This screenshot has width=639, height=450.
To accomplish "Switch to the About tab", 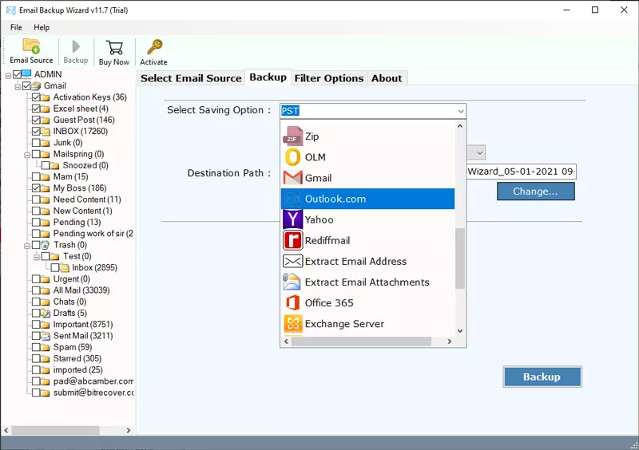I will point(387,78).
